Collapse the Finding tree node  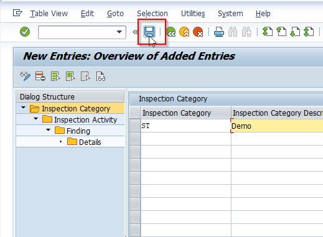(x=48, y=130)
